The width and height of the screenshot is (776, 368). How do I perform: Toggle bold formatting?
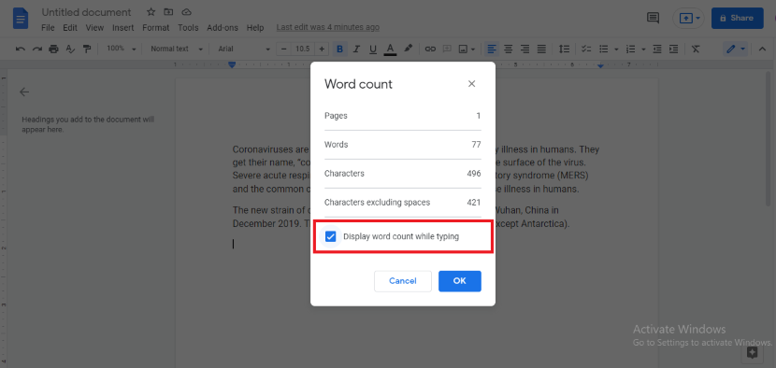tap(339, 49)
